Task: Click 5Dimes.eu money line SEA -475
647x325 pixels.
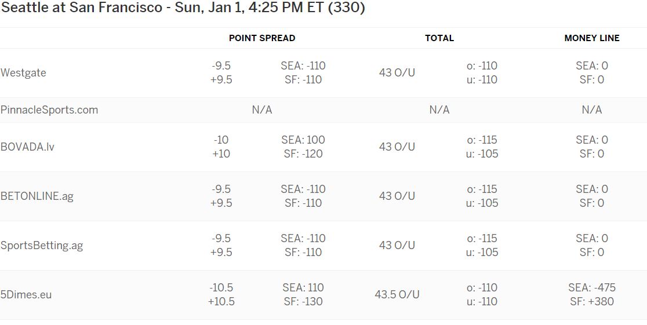Action: pyautogui.click(x=592, y=287)
